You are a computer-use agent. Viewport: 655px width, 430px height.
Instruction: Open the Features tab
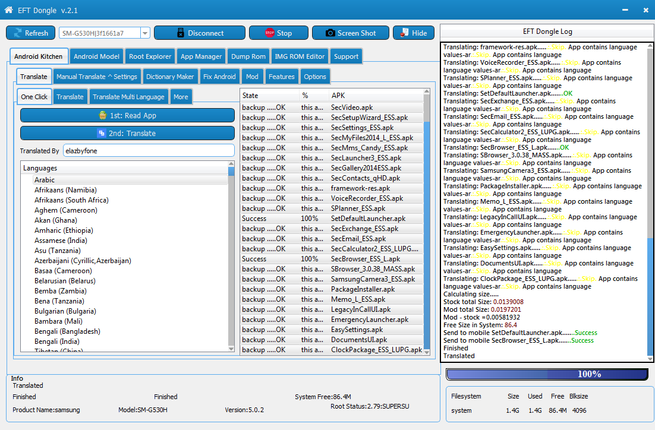click(282, 77)
